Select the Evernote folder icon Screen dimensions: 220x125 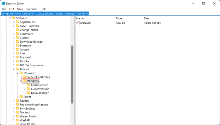pos(17,45)
